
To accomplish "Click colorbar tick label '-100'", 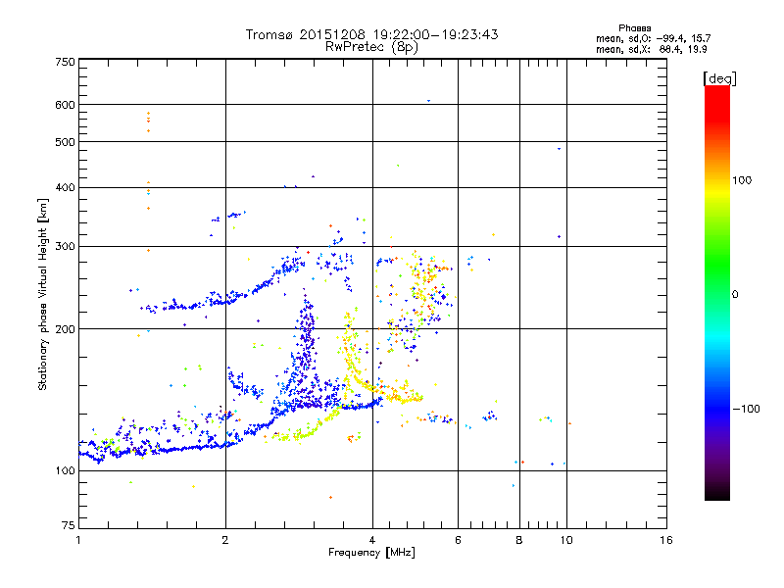I will coord(746,409).
